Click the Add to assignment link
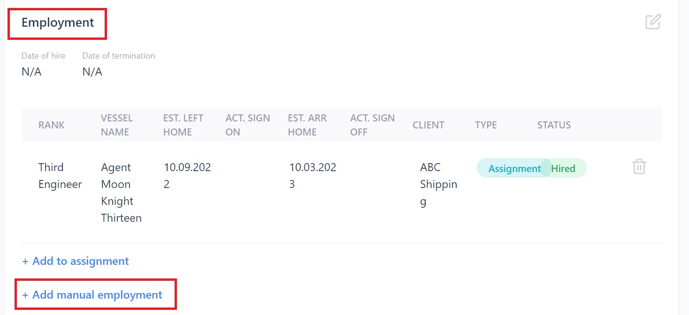This screenshot has height=315, width=689. 76,261
